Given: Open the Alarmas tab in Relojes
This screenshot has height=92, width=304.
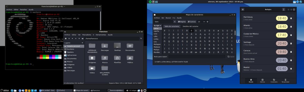Looking at the screenshot, I should 262,81.
